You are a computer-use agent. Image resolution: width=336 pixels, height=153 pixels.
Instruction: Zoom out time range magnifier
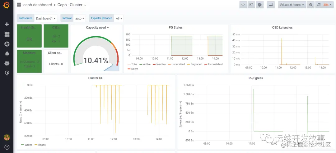[x=311, y=5]
